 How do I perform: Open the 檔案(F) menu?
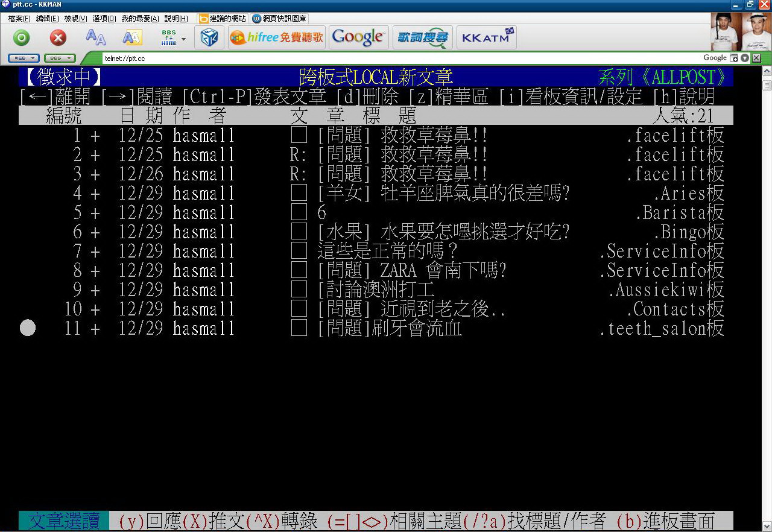tap(19, 19)
